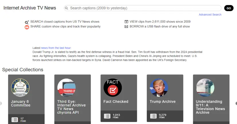Image resolution: width=237 pixels, height=124 pixels.
Task: Open the 'news from the last hour' link
Action: tap(56, 48)
